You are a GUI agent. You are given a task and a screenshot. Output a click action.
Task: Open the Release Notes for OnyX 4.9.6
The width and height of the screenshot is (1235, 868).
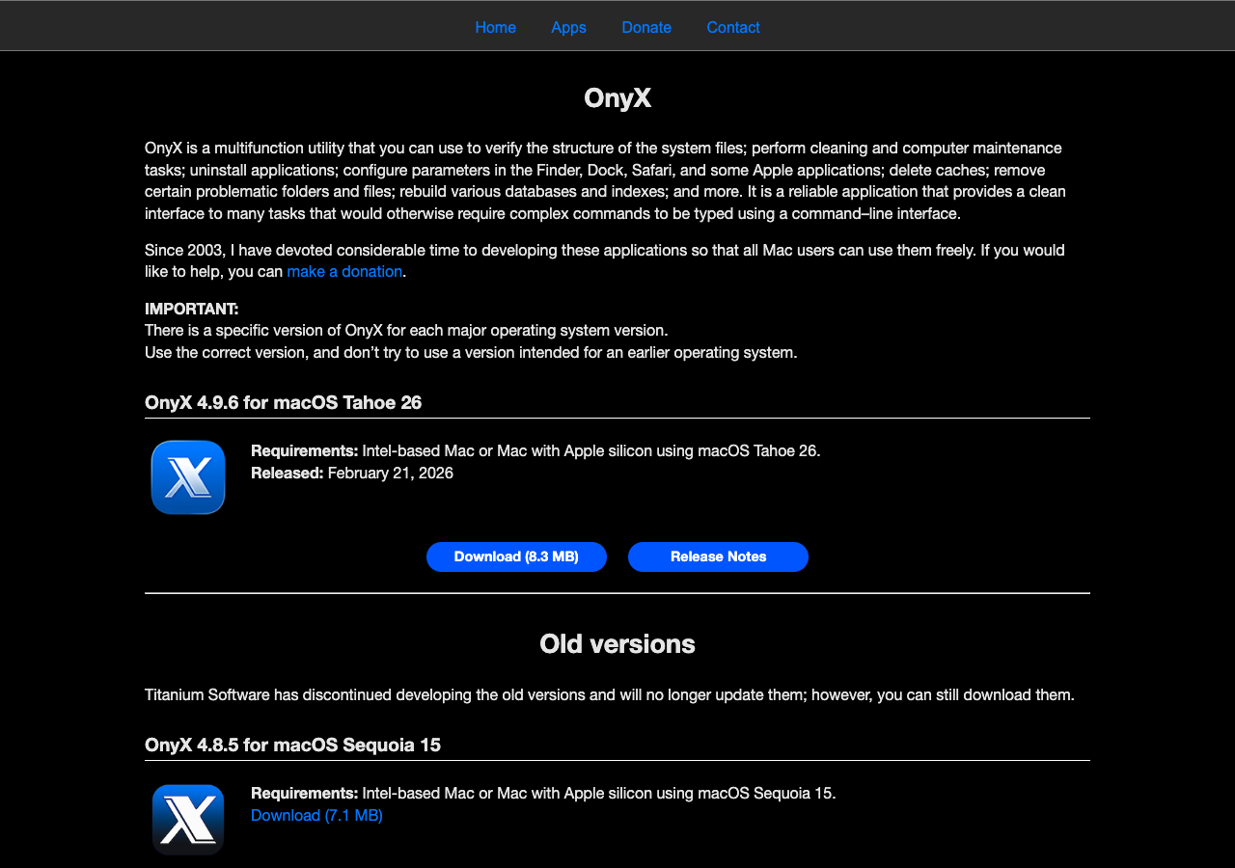[x=718, y=556]
